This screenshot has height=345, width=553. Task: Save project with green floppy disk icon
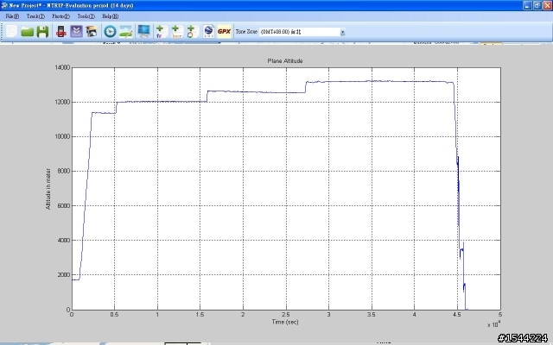click(42, 32)
